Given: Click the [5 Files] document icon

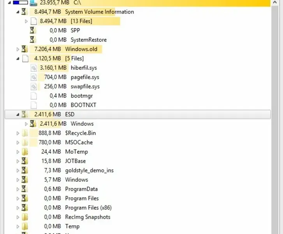Looking at the screenshot, I should pos(25,58).
